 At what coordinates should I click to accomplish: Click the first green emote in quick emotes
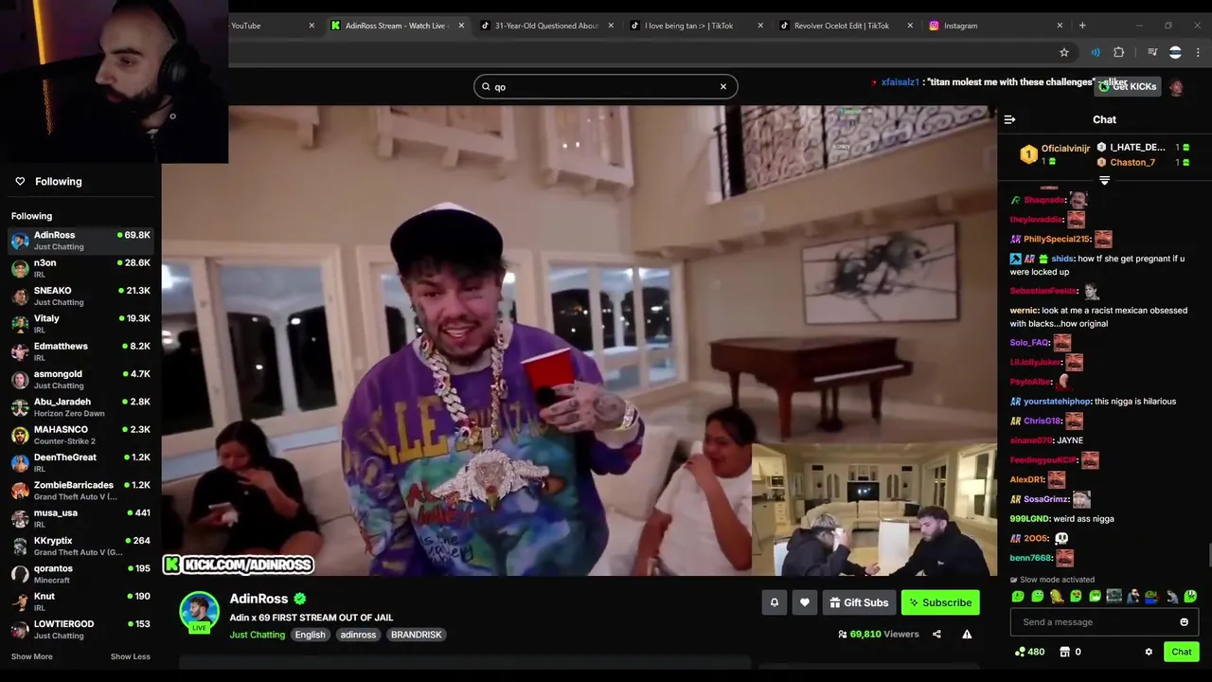click(x=1018, y=597)
